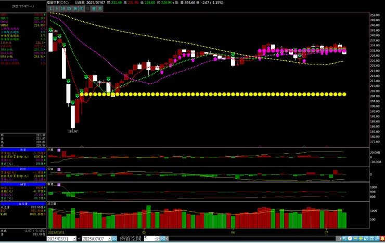Click the 2025/03/31 label on time axis
This screenshot has height=243, width=385.
tap(56, 232)
